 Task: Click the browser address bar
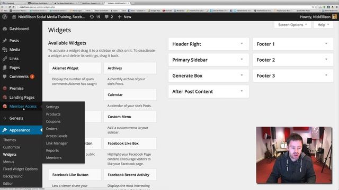(164, 7)
